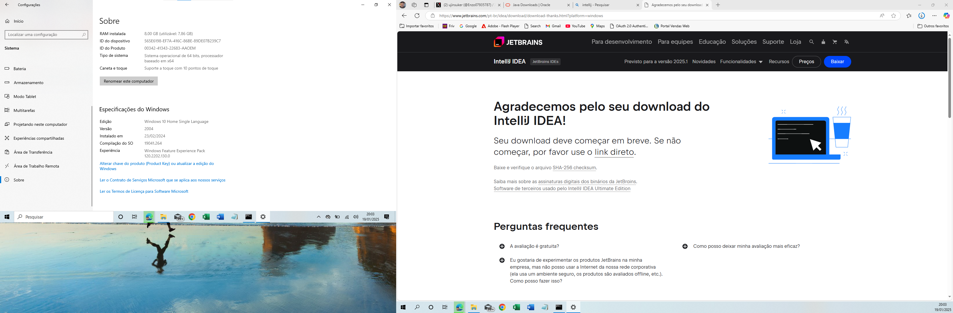Open the notification center icon in tray
The image size is (953, 313).
pos(387,217)
